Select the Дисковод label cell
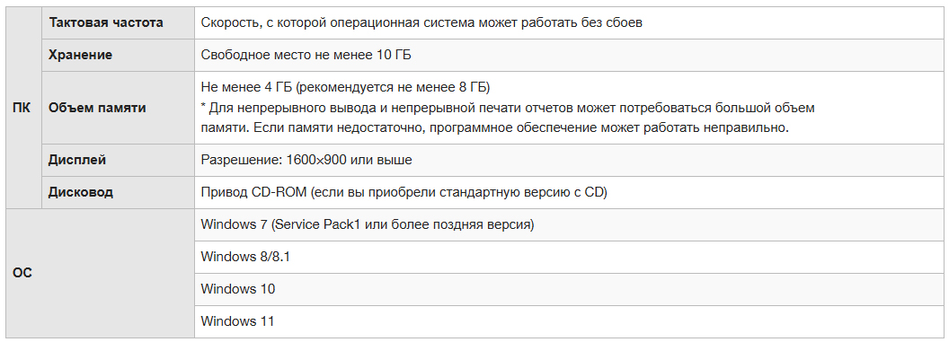949x342 pixels. point(118,192)
